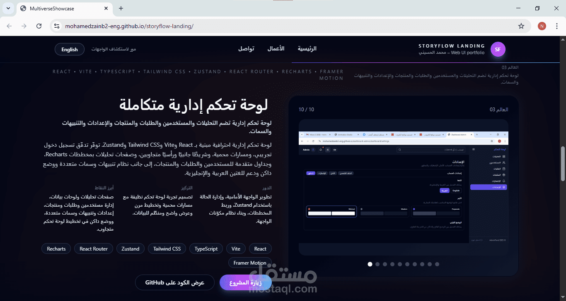This screenshot has width=566, height=301.
Task: Click the أبرز النقاط column label
Action: pos(104,188)
